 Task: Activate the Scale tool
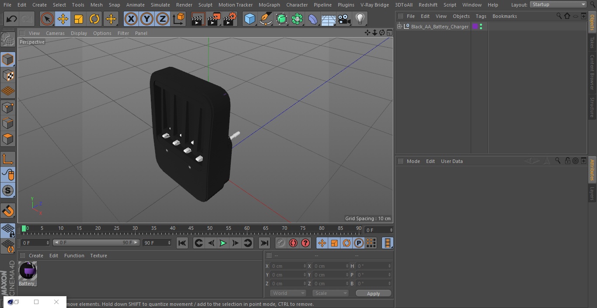(79, 19)
